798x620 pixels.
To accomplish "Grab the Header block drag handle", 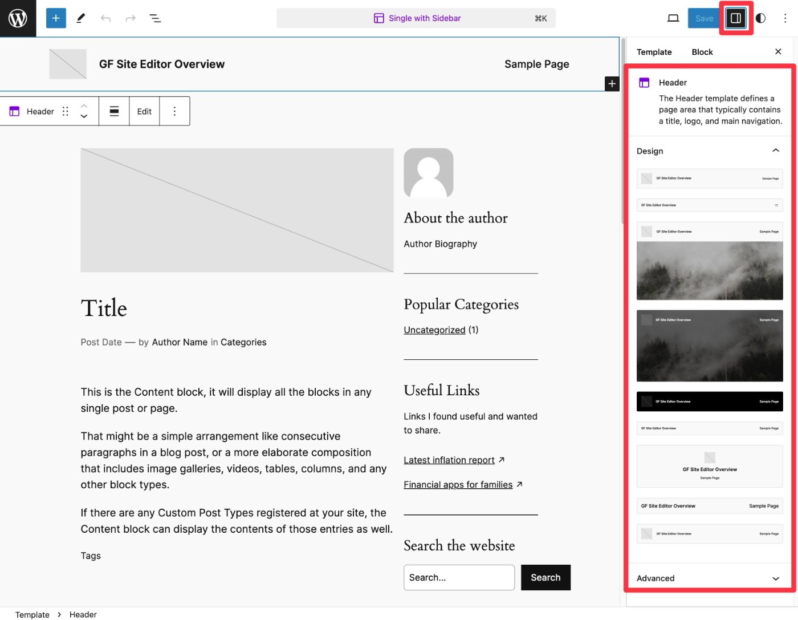I will (66, 111).
